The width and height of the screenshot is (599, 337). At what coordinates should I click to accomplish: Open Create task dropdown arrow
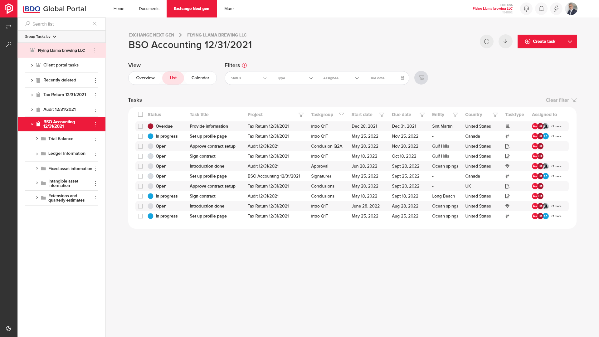click(x=570, y=42)
